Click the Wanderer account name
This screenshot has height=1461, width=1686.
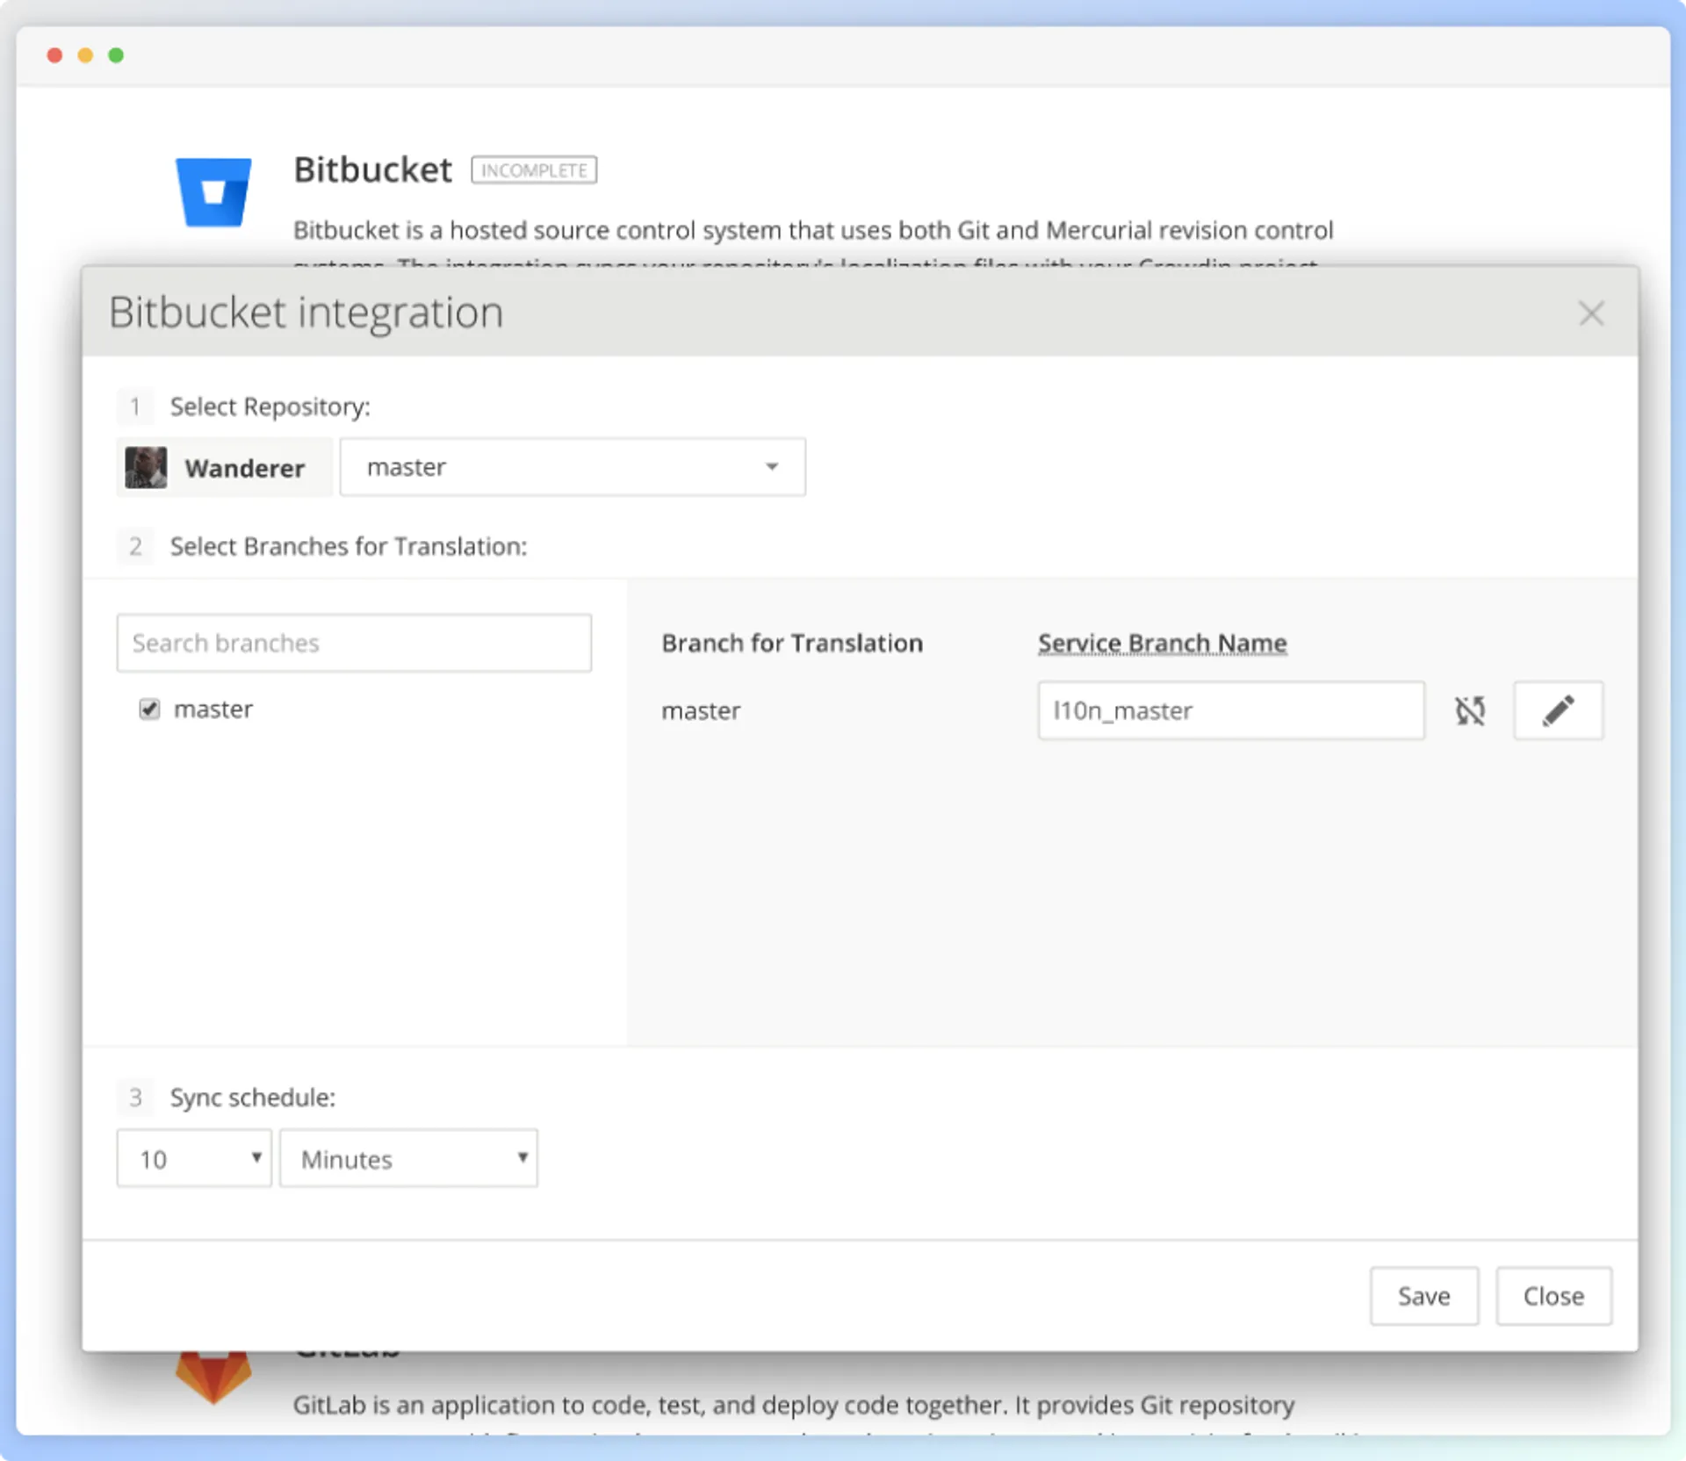245,468
